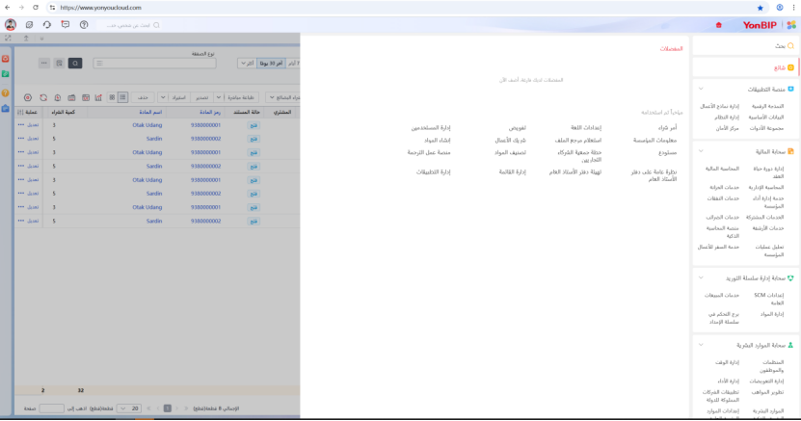The height and width of the screenshot is (421, 801).
Task: Open the column settings icon in عملية header
Action: [x=20, y=112]
